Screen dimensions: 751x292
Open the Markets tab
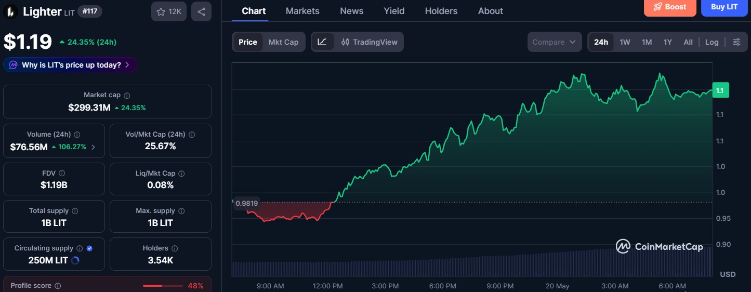[x=302, y=11]
